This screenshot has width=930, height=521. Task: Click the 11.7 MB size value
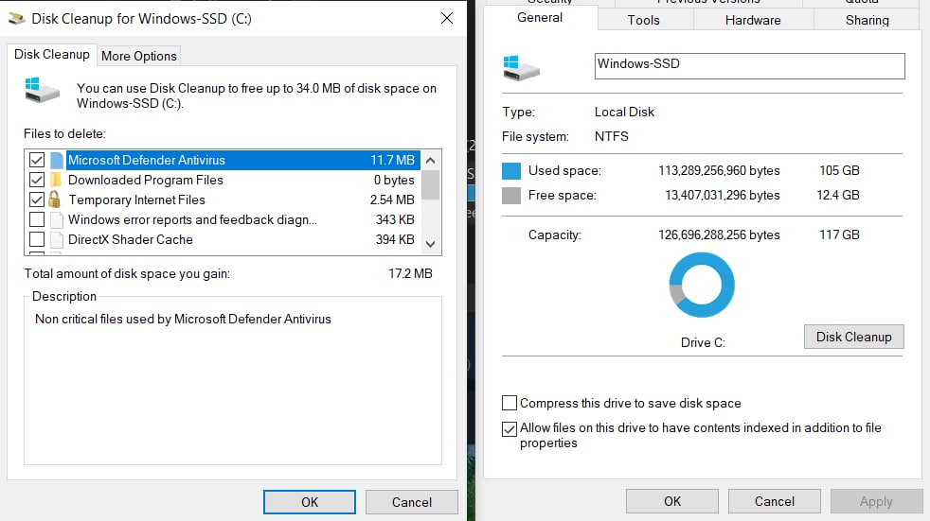point(393,161)
